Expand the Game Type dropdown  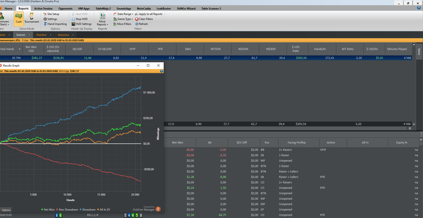(x=123, y=19)
